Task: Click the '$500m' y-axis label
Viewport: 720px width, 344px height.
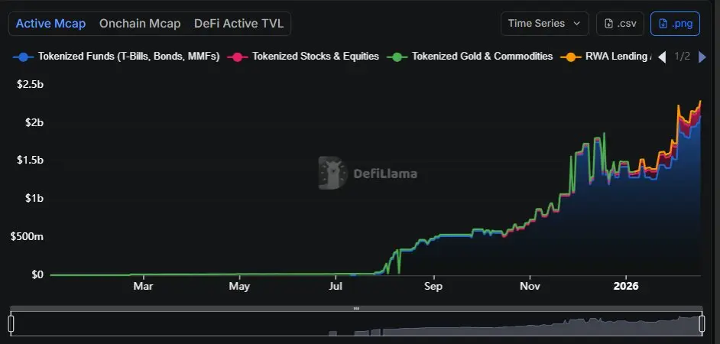Action: [x=27, y=236]
